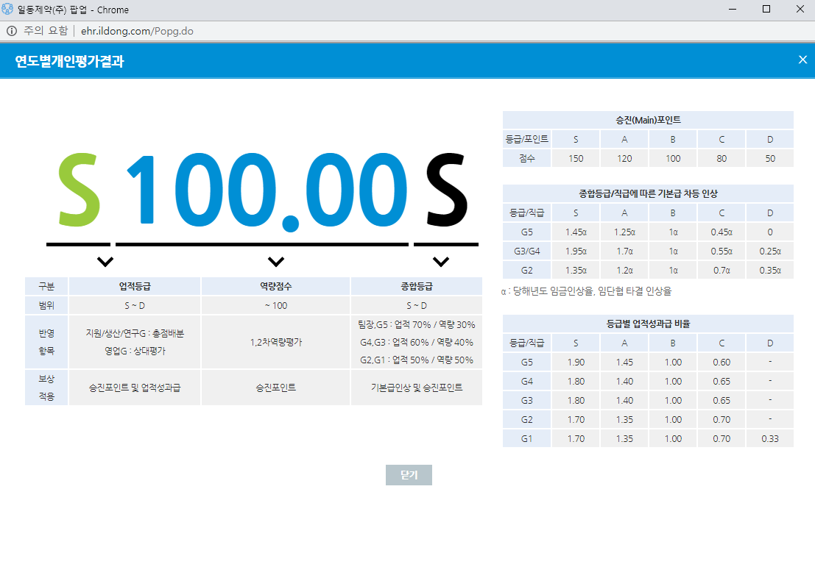Click the 등급별 업적성과급 비율 table title

(648, 324)
